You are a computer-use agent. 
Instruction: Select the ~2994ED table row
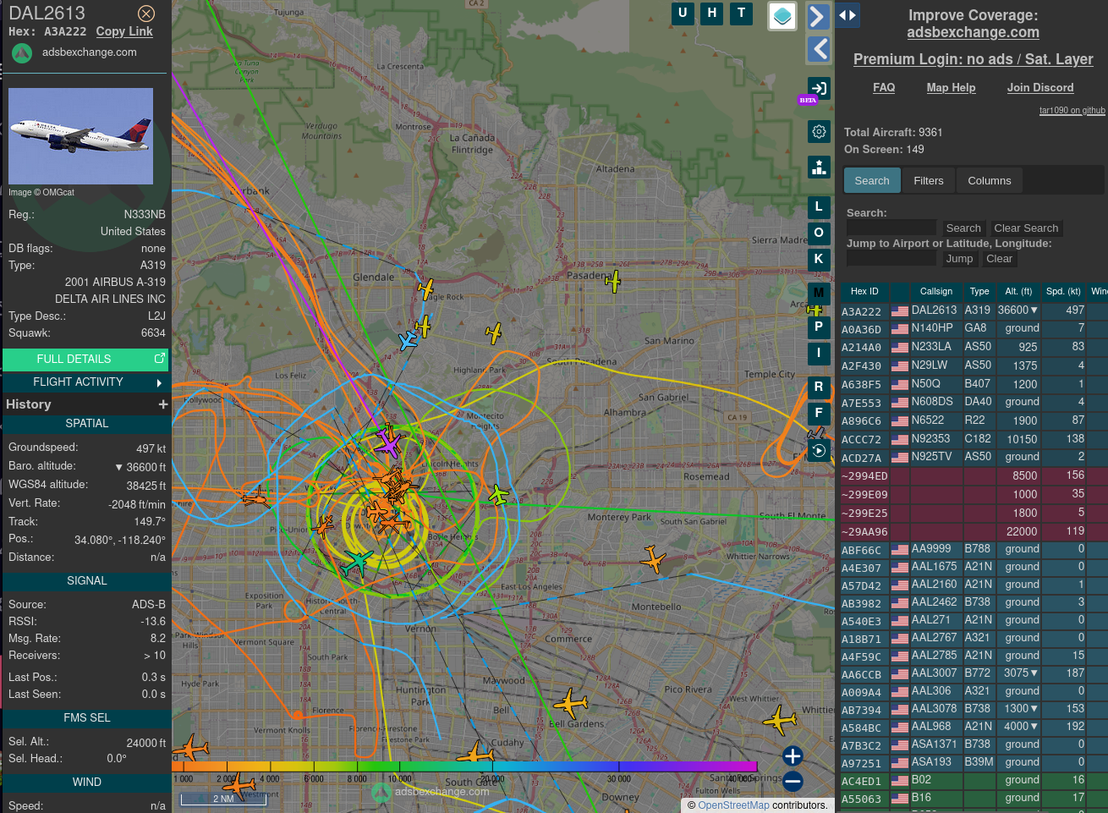click(973, 475)
